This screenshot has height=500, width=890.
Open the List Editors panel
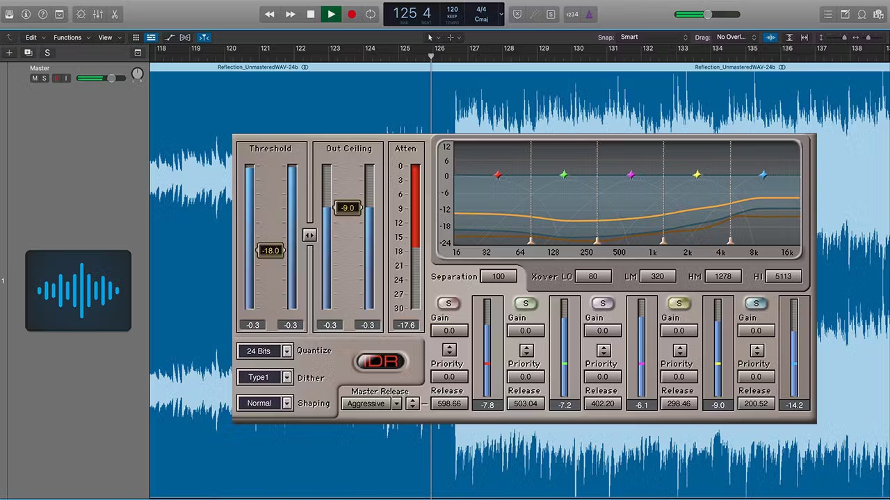(x=829, y=14)
